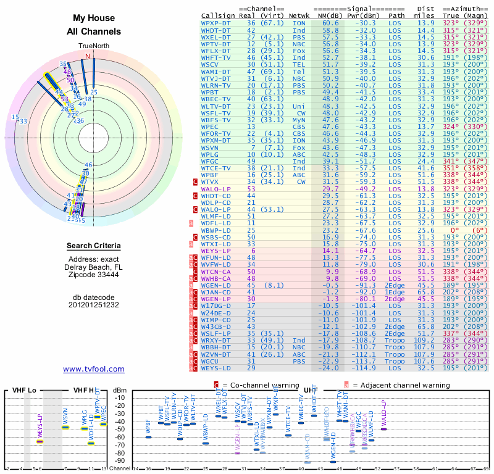This screenshot has width=494, height=474.
Task: Click the db datecode value 201201251232
Action: [x=94, y=305]
